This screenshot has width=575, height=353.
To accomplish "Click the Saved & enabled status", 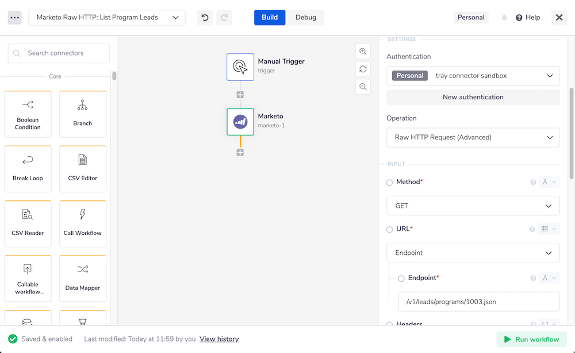I will pos(40,339).
